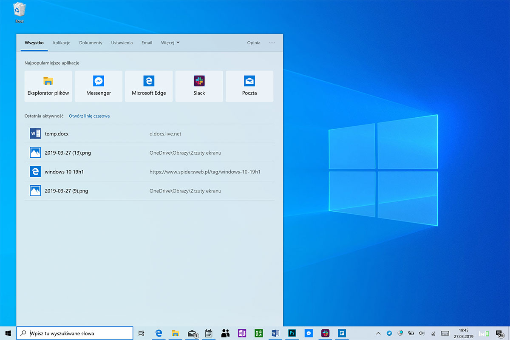Open Task View from the taskbar

142,333
